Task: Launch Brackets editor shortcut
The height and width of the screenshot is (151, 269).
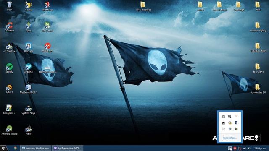Action: click(x=29, y=47)
